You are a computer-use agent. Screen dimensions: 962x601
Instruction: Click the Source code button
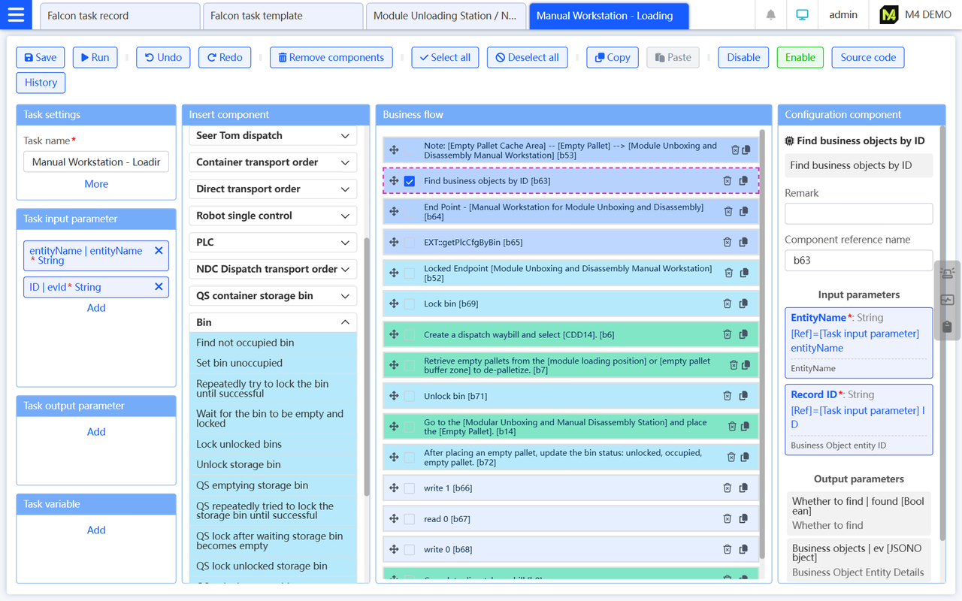click(867, 57)
